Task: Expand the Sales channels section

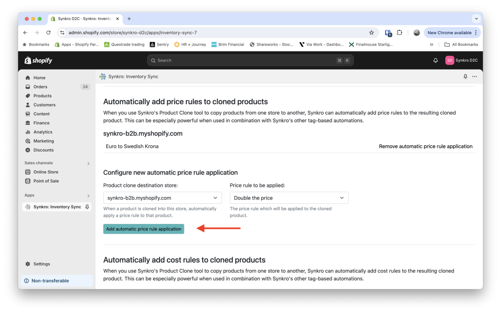Action: point(89,163)
